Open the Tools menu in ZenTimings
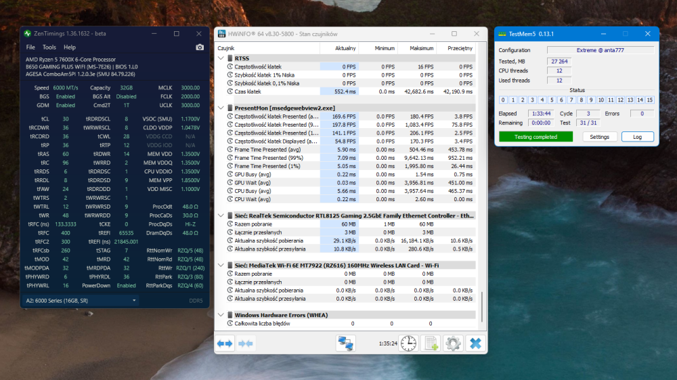This screenshot has height=380, width=677. [x=49, y=47]
